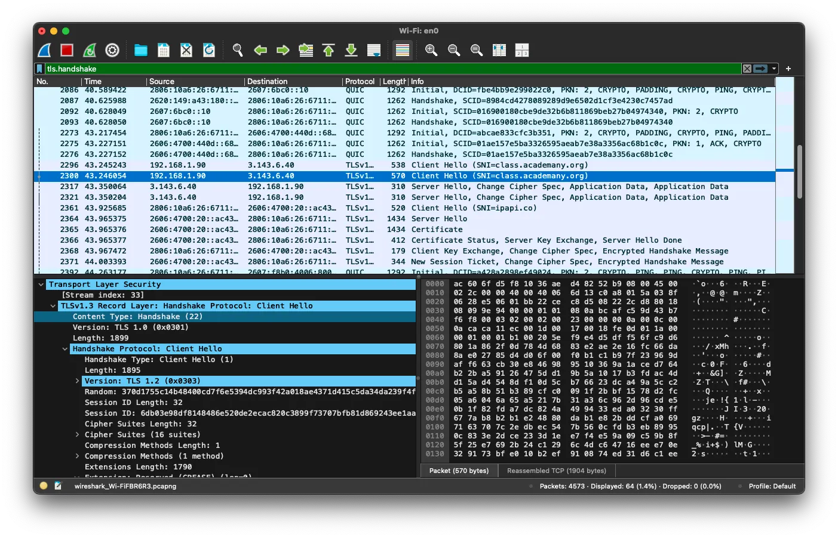Restart the current capture

[90, 51]
